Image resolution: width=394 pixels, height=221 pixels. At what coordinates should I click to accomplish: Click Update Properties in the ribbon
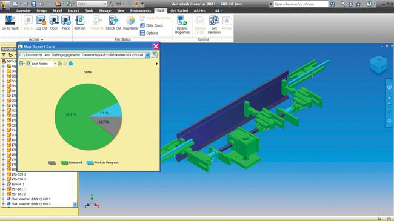182,25
